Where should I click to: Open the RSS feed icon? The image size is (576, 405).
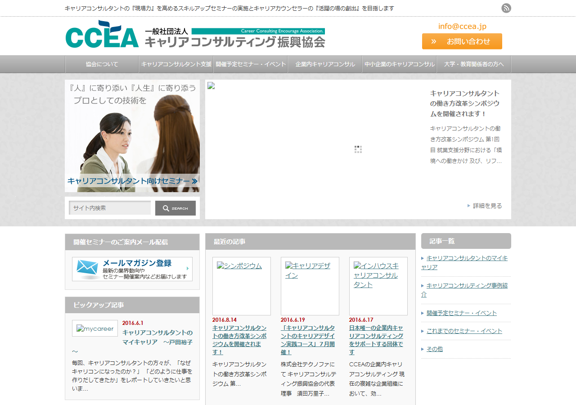point(506,8)
